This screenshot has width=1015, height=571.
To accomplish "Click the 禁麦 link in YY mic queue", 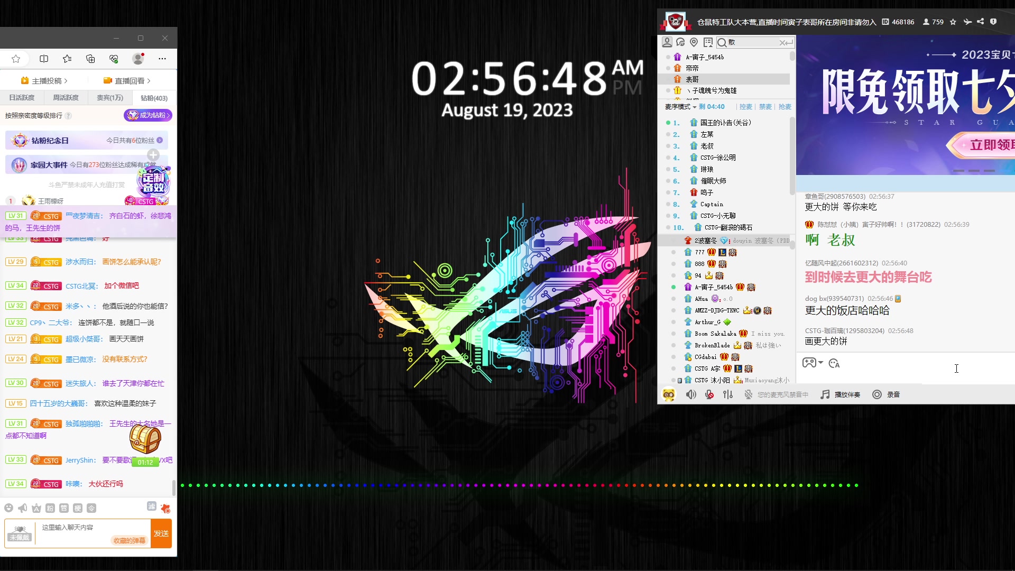I will (765, 107).
